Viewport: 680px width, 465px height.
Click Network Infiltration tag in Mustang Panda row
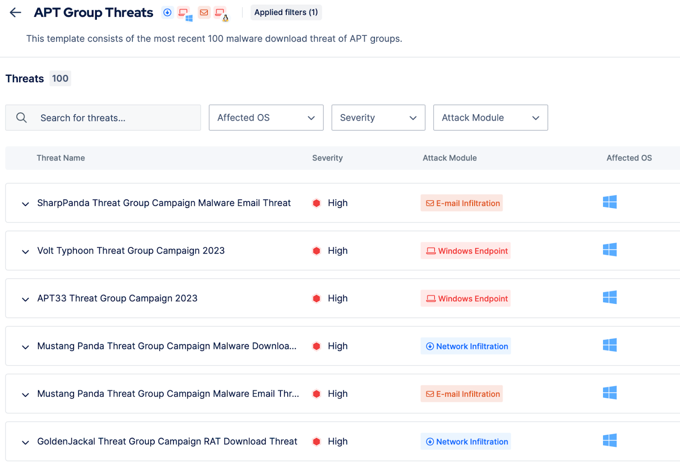coord(466,346)
